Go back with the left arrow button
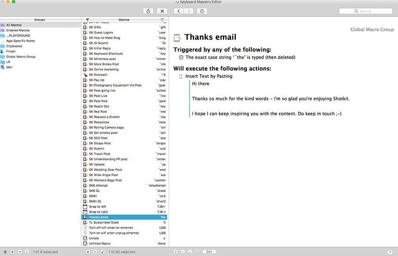The image size is (398, 256). [179, 11]
